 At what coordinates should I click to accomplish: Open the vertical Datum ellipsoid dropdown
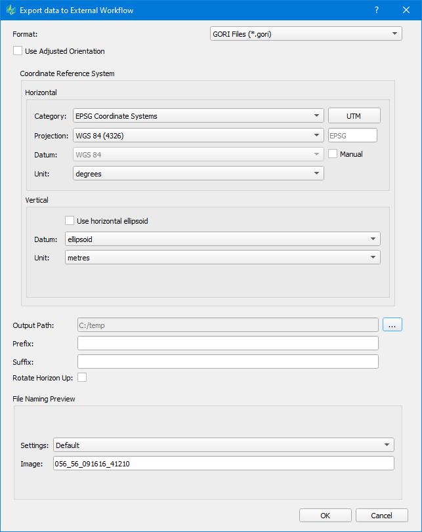coord(222,239)
